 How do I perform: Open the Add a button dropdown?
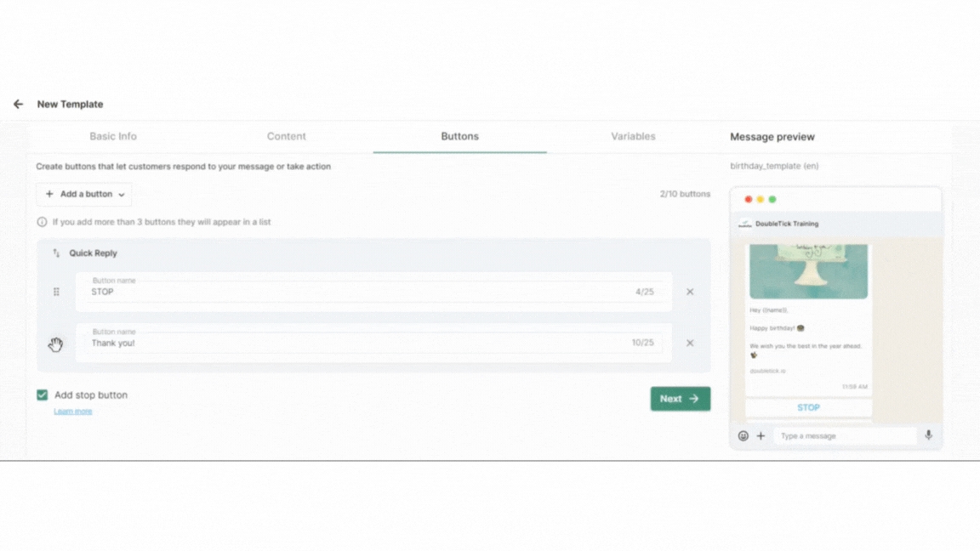(x=84, y=194)
